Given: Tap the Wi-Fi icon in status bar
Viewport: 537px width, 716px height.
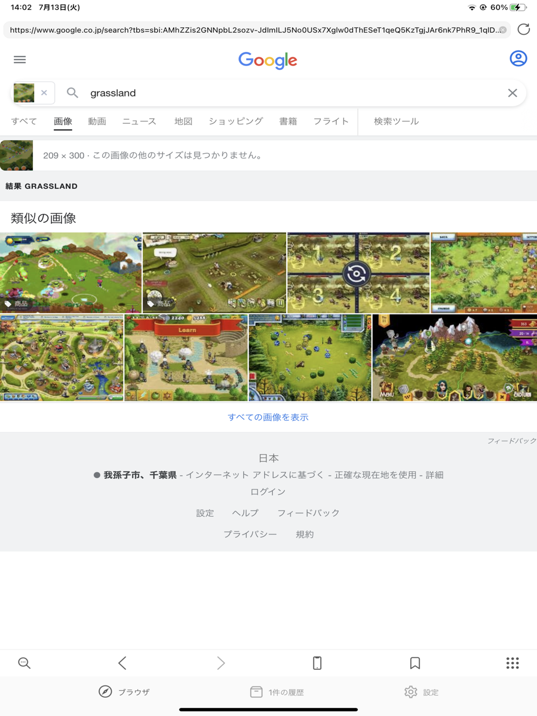Looking at the screenshot, I should pyautogui.click(x=471, y=8).
